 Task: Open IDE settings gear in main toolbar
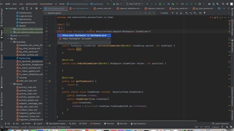coord(227,4)
